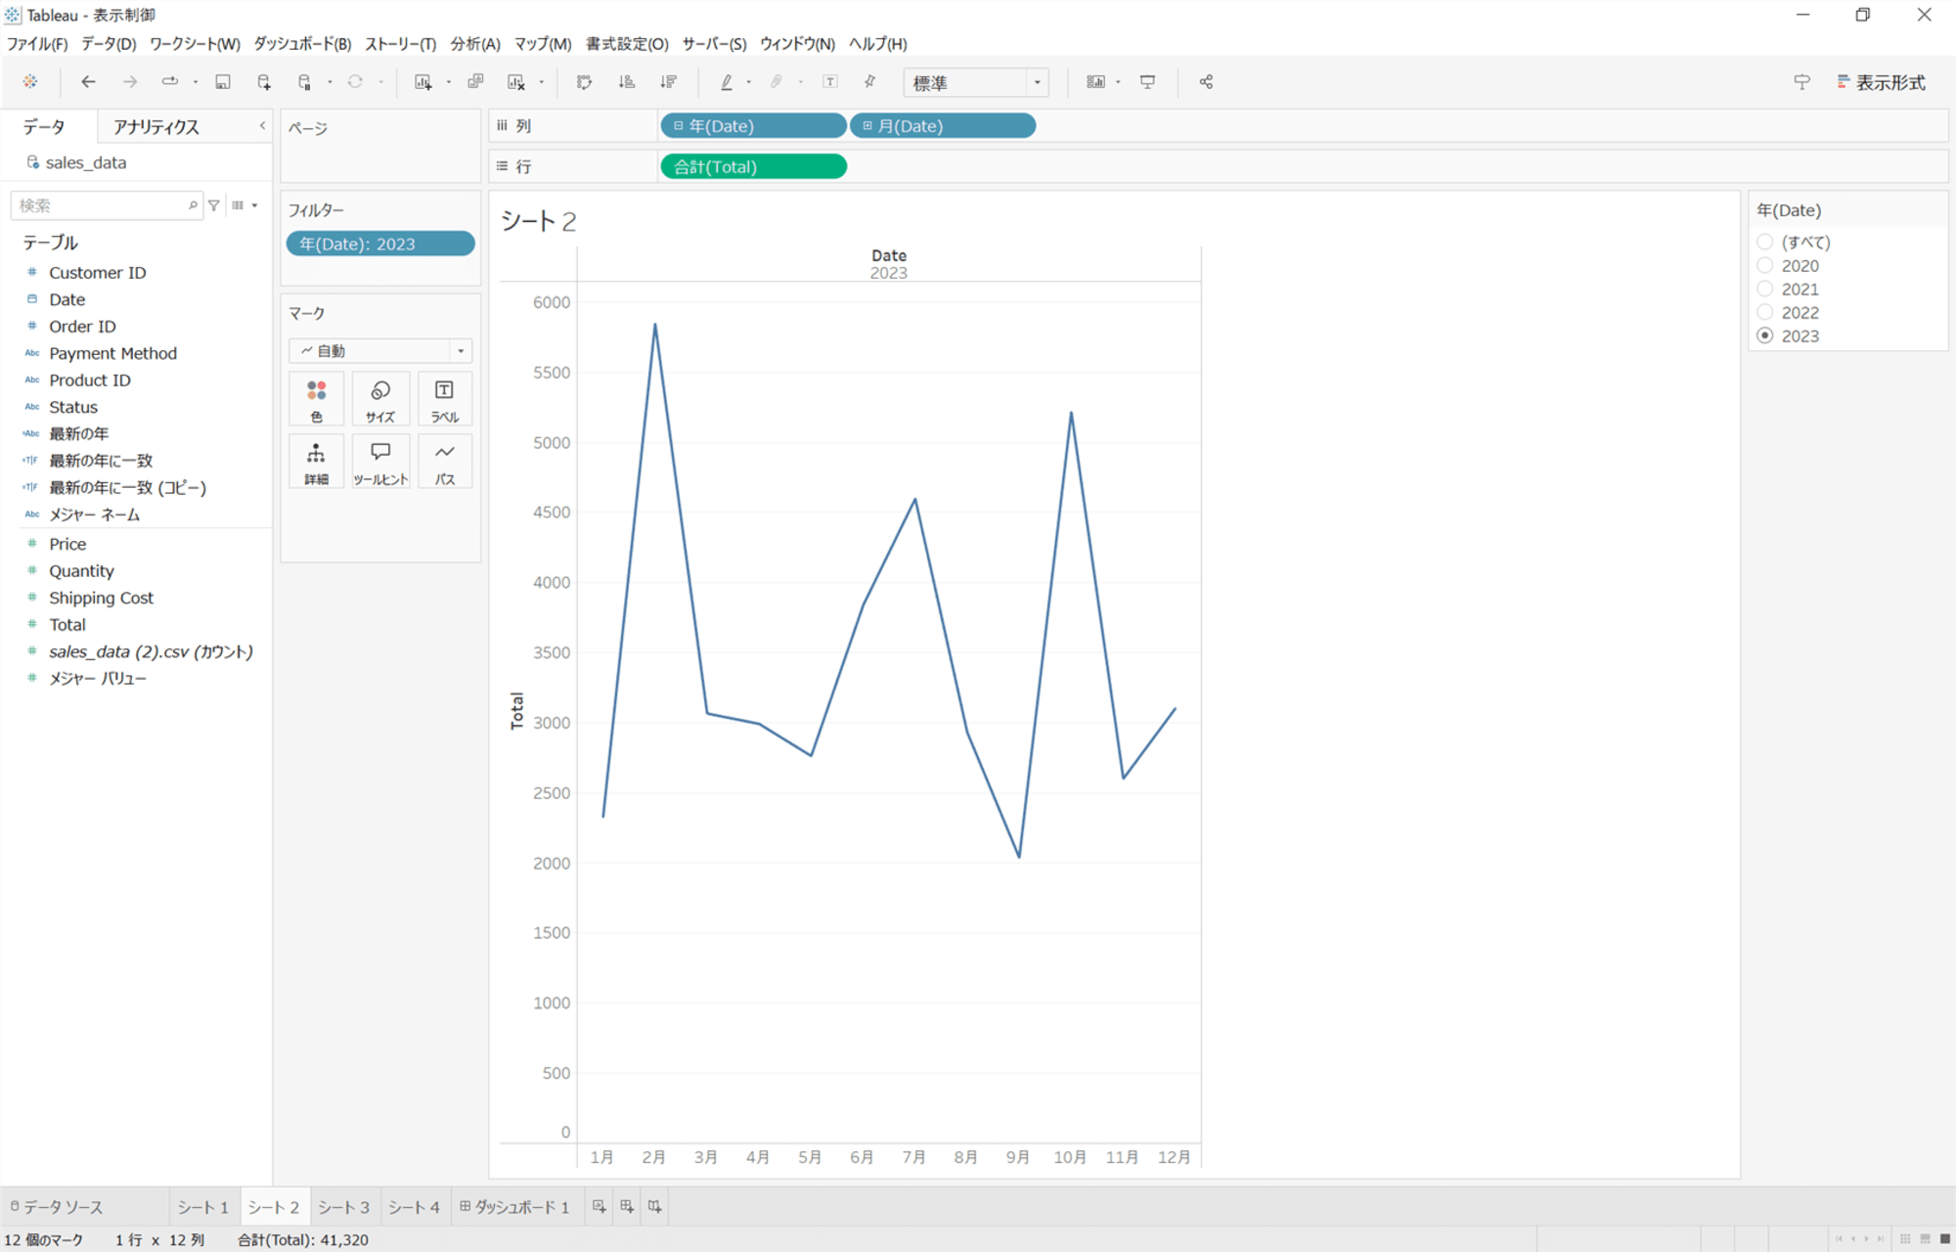Click the new worksheet chart icon
Image resolution: width=1956 pixels, height=1252 pixels.
coord(423,82)
